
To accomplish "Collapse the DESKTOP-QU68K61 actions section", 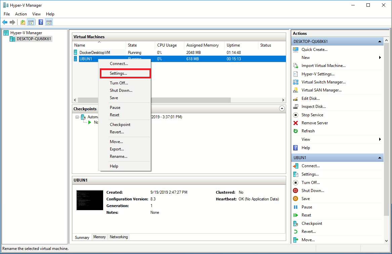I will pos(380,42).
